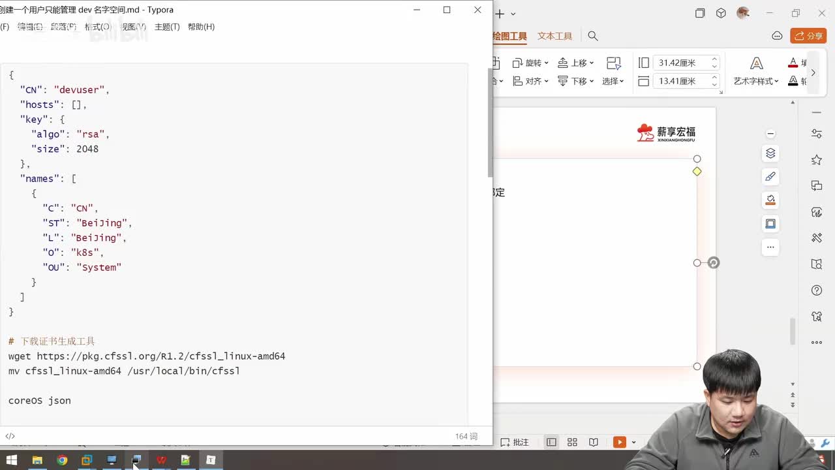This screenshot has width=835, height=470.
Task: Switch to the 文本工具 ribbon tab
Action: [x=554, y=37]
